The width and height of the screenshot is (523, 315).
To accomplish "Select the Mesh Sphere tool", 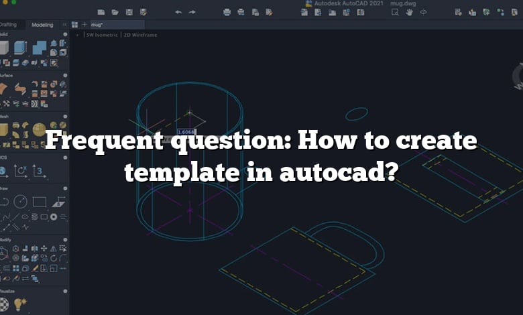I will [40, 129].
